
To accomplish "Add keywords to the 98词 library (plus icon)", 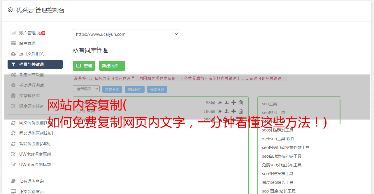I will tap(233, 102).
